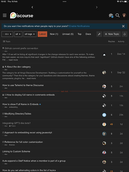Open the all tags dropdown
Viewport: 129px width, 172px height.
point(30,34)
